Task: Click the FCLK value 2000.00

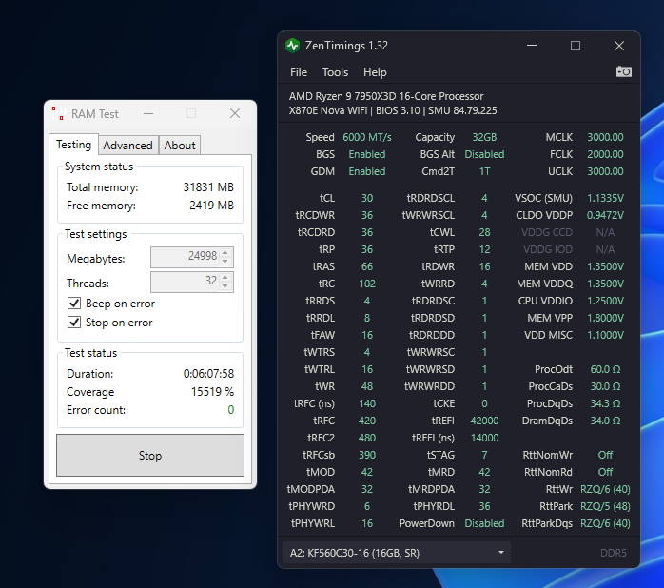Action: [605, 154]
